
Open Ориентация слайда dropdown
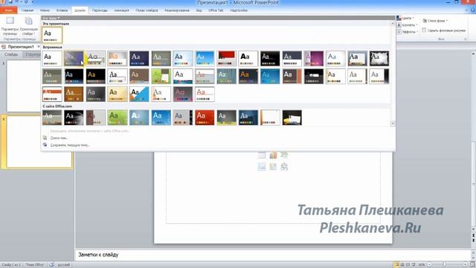(x=28, y=26)
